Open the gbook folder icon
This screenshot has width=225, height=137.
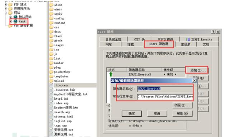pos(51,41)
